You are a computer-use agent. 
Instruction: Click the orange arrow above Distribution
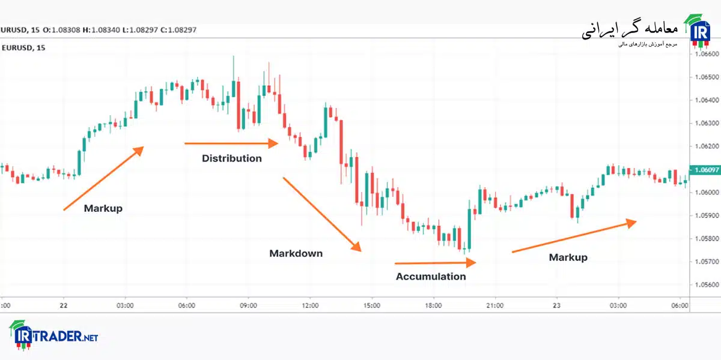pos(232,143)
